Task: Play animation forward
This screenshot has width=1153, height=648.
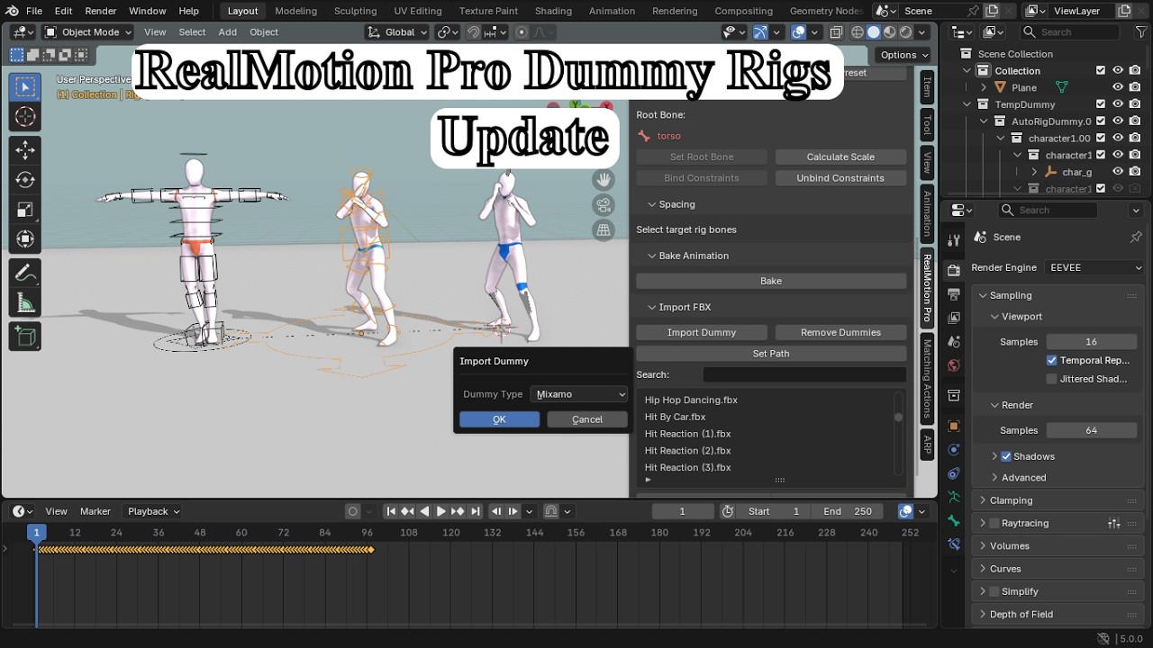Action: [441, 511]
